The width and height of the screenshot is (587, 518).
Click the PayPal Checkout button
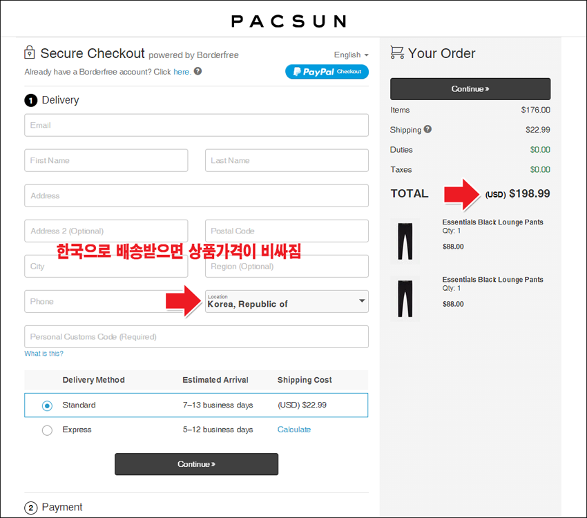point(327,72)
